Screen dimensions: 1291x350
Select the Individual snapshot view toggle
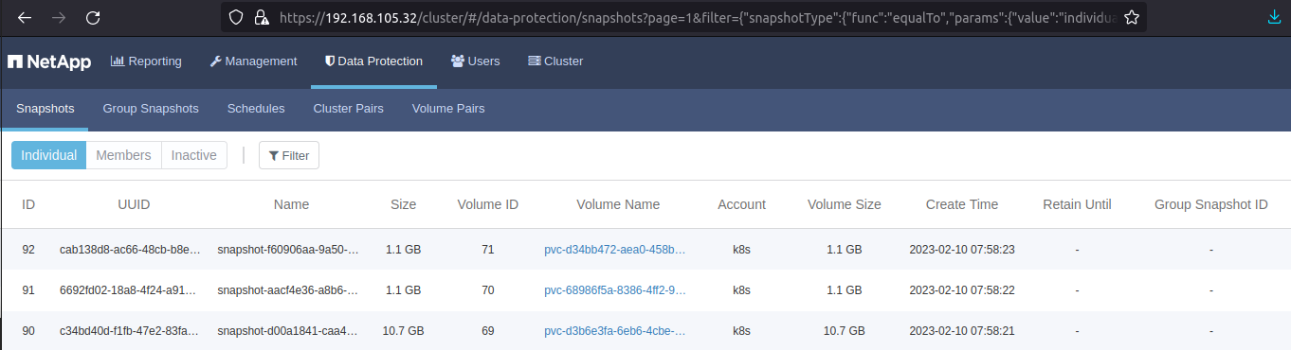pyautogui.click(x=49, y=155)
